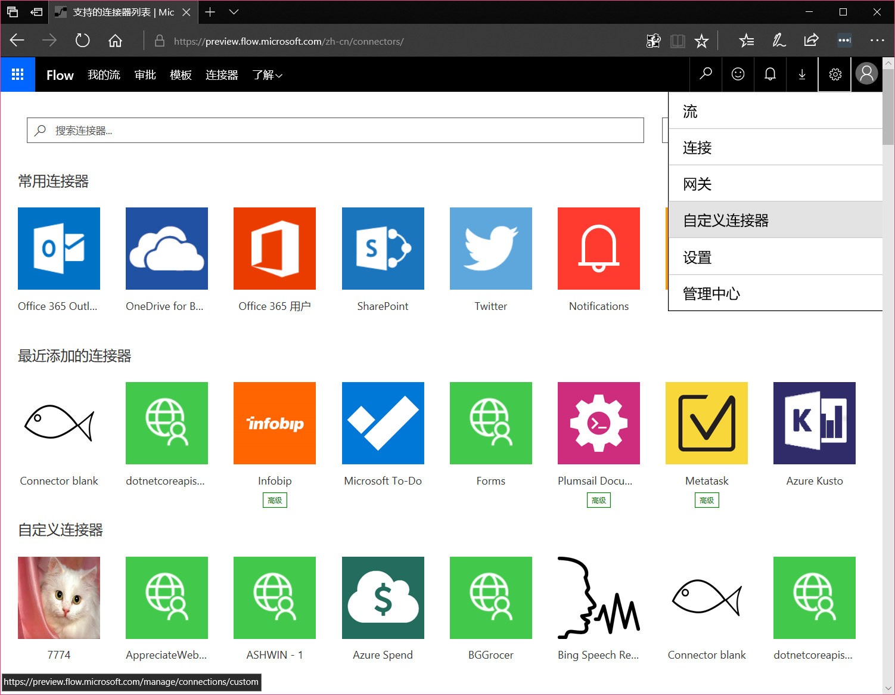Switch to the 模板 navigation item
This screenshot has width=895, height=695.
coord(181,75)
